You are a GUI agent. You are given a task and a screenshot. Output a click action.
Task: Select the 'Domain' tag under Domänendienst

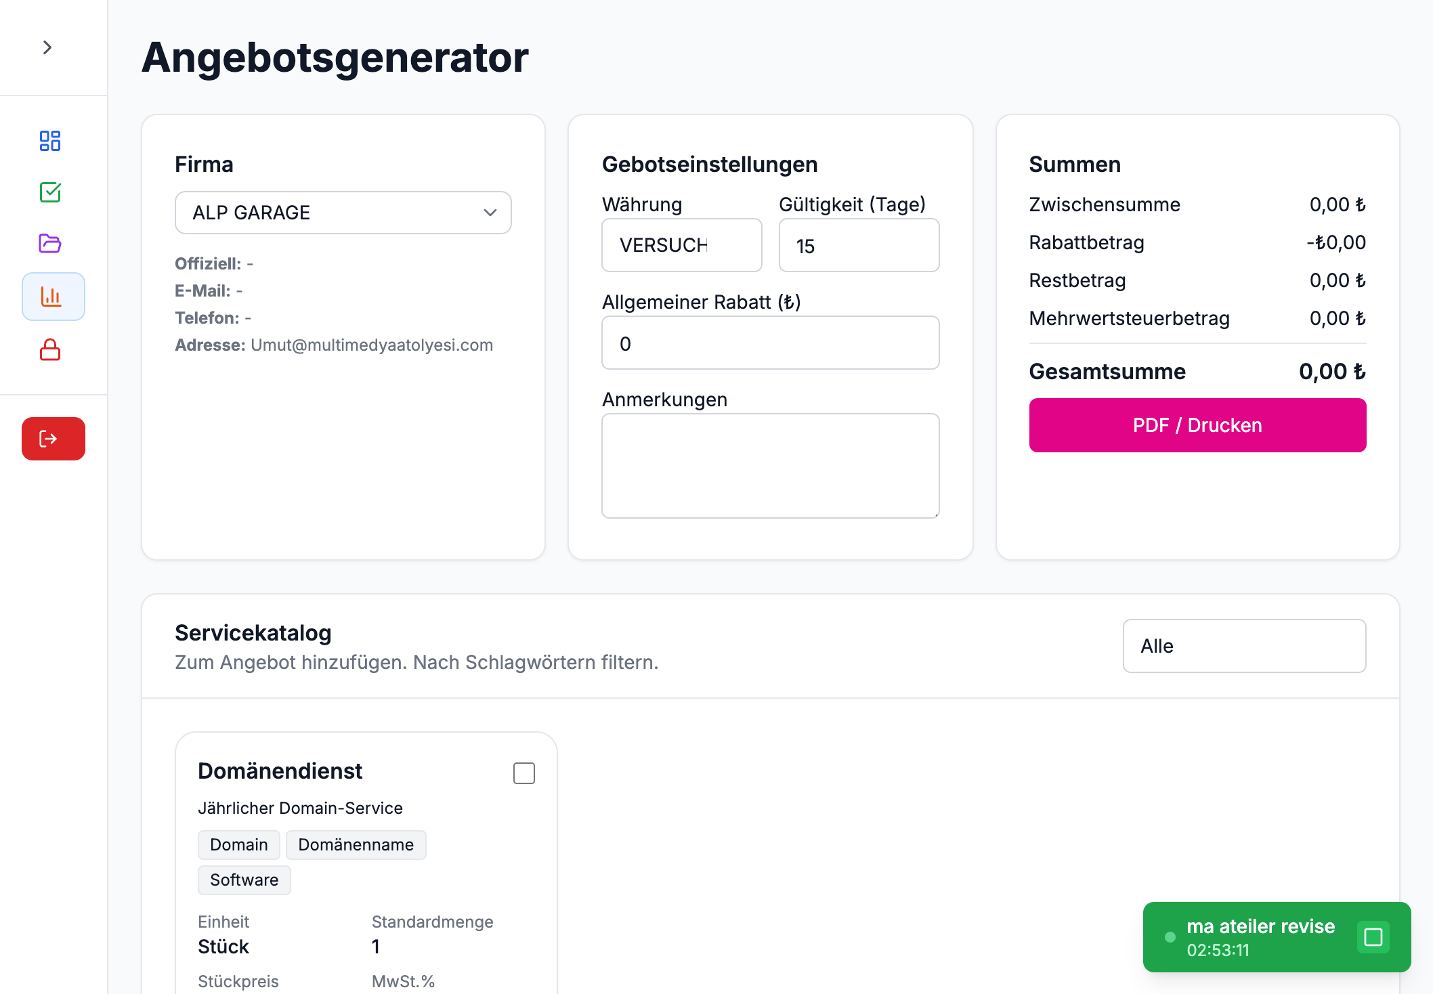(x=238, y=844)
